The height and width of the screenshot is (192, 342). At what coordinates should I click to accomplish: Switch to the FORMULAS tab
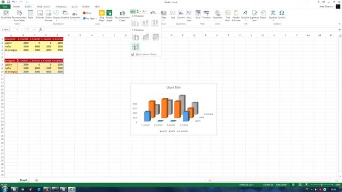[61, 7]
